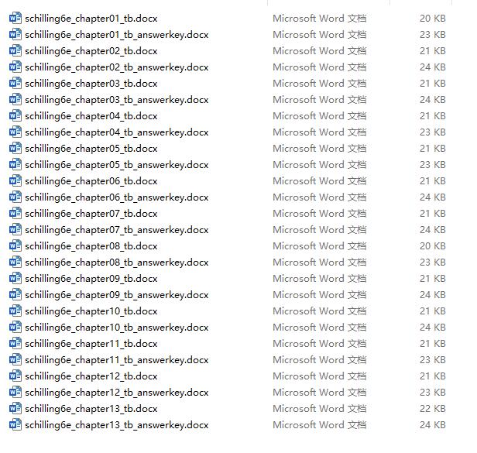This screenshot has width=477, height=453.
Task: Select file name schilling6e_chapter09_tb_answerkey.docx
Action: point(117,295)
